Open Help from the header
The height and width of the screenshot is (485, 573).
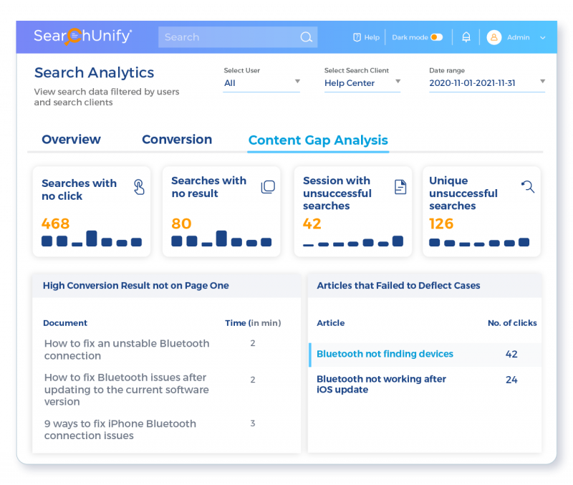(x=366, y=37)
